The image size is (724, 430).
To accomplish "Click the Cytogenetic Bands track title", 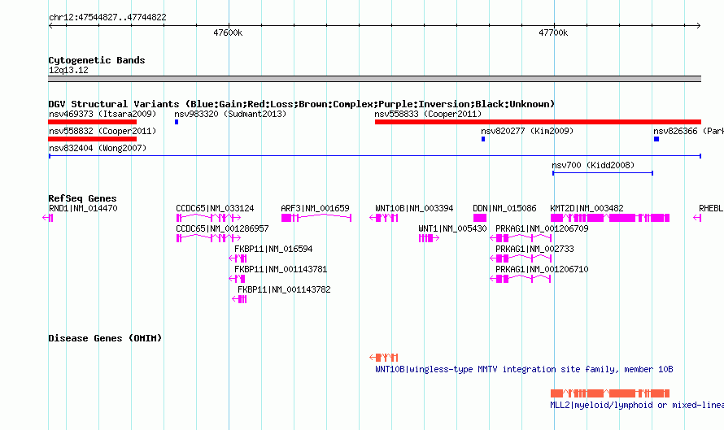I will pos(97,60).
